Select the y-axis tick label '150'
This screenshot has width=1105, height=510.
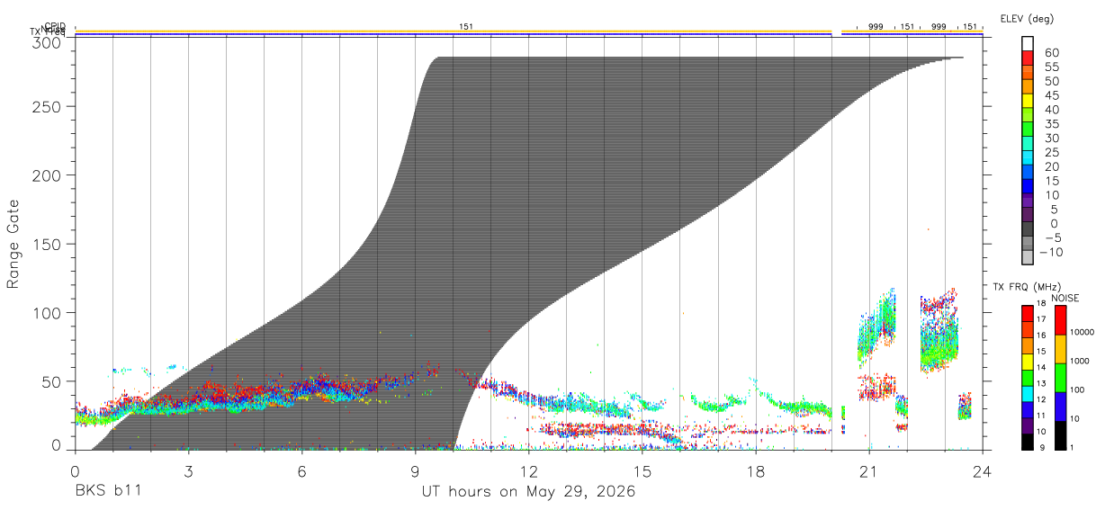tap(47, 244)
